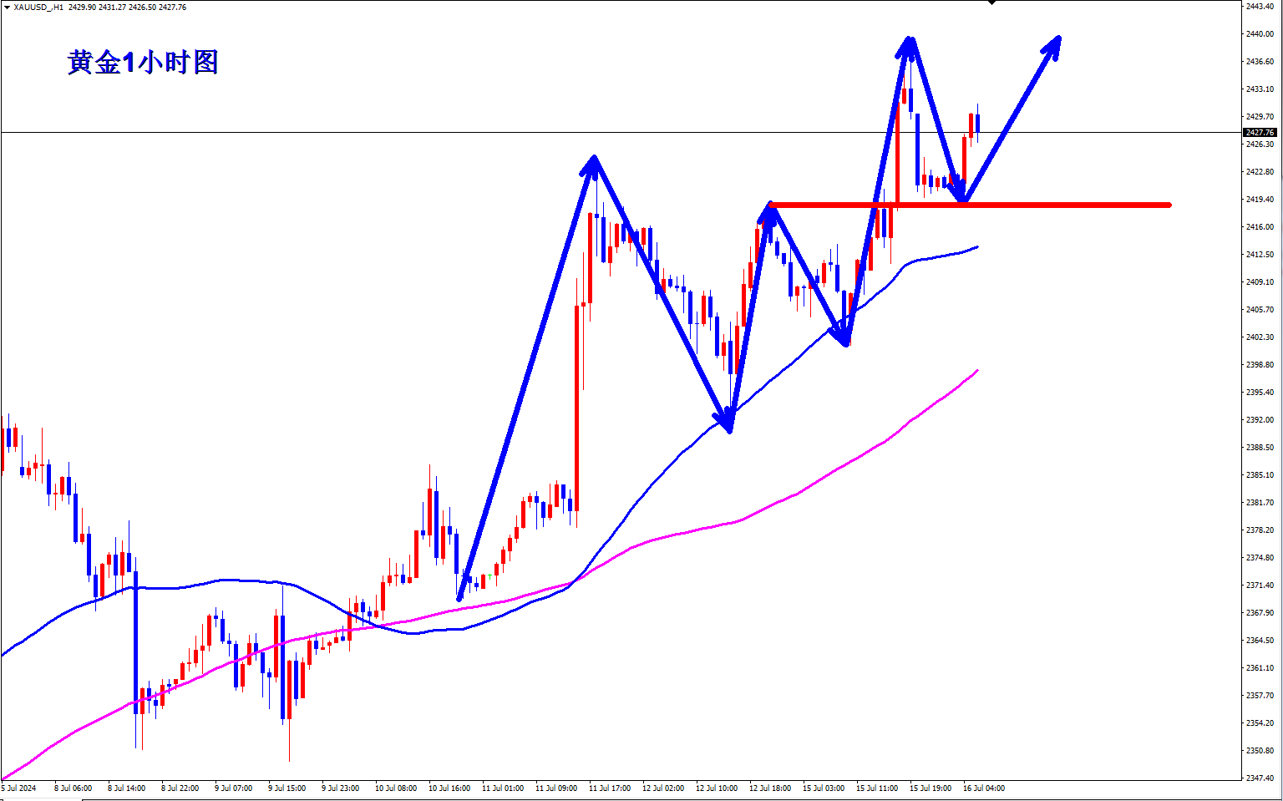Image resolution: width=1283 pixels, height=801 pixels.
Task: Click the 2350.80 label on price axis
Action: pos(1260,750)
